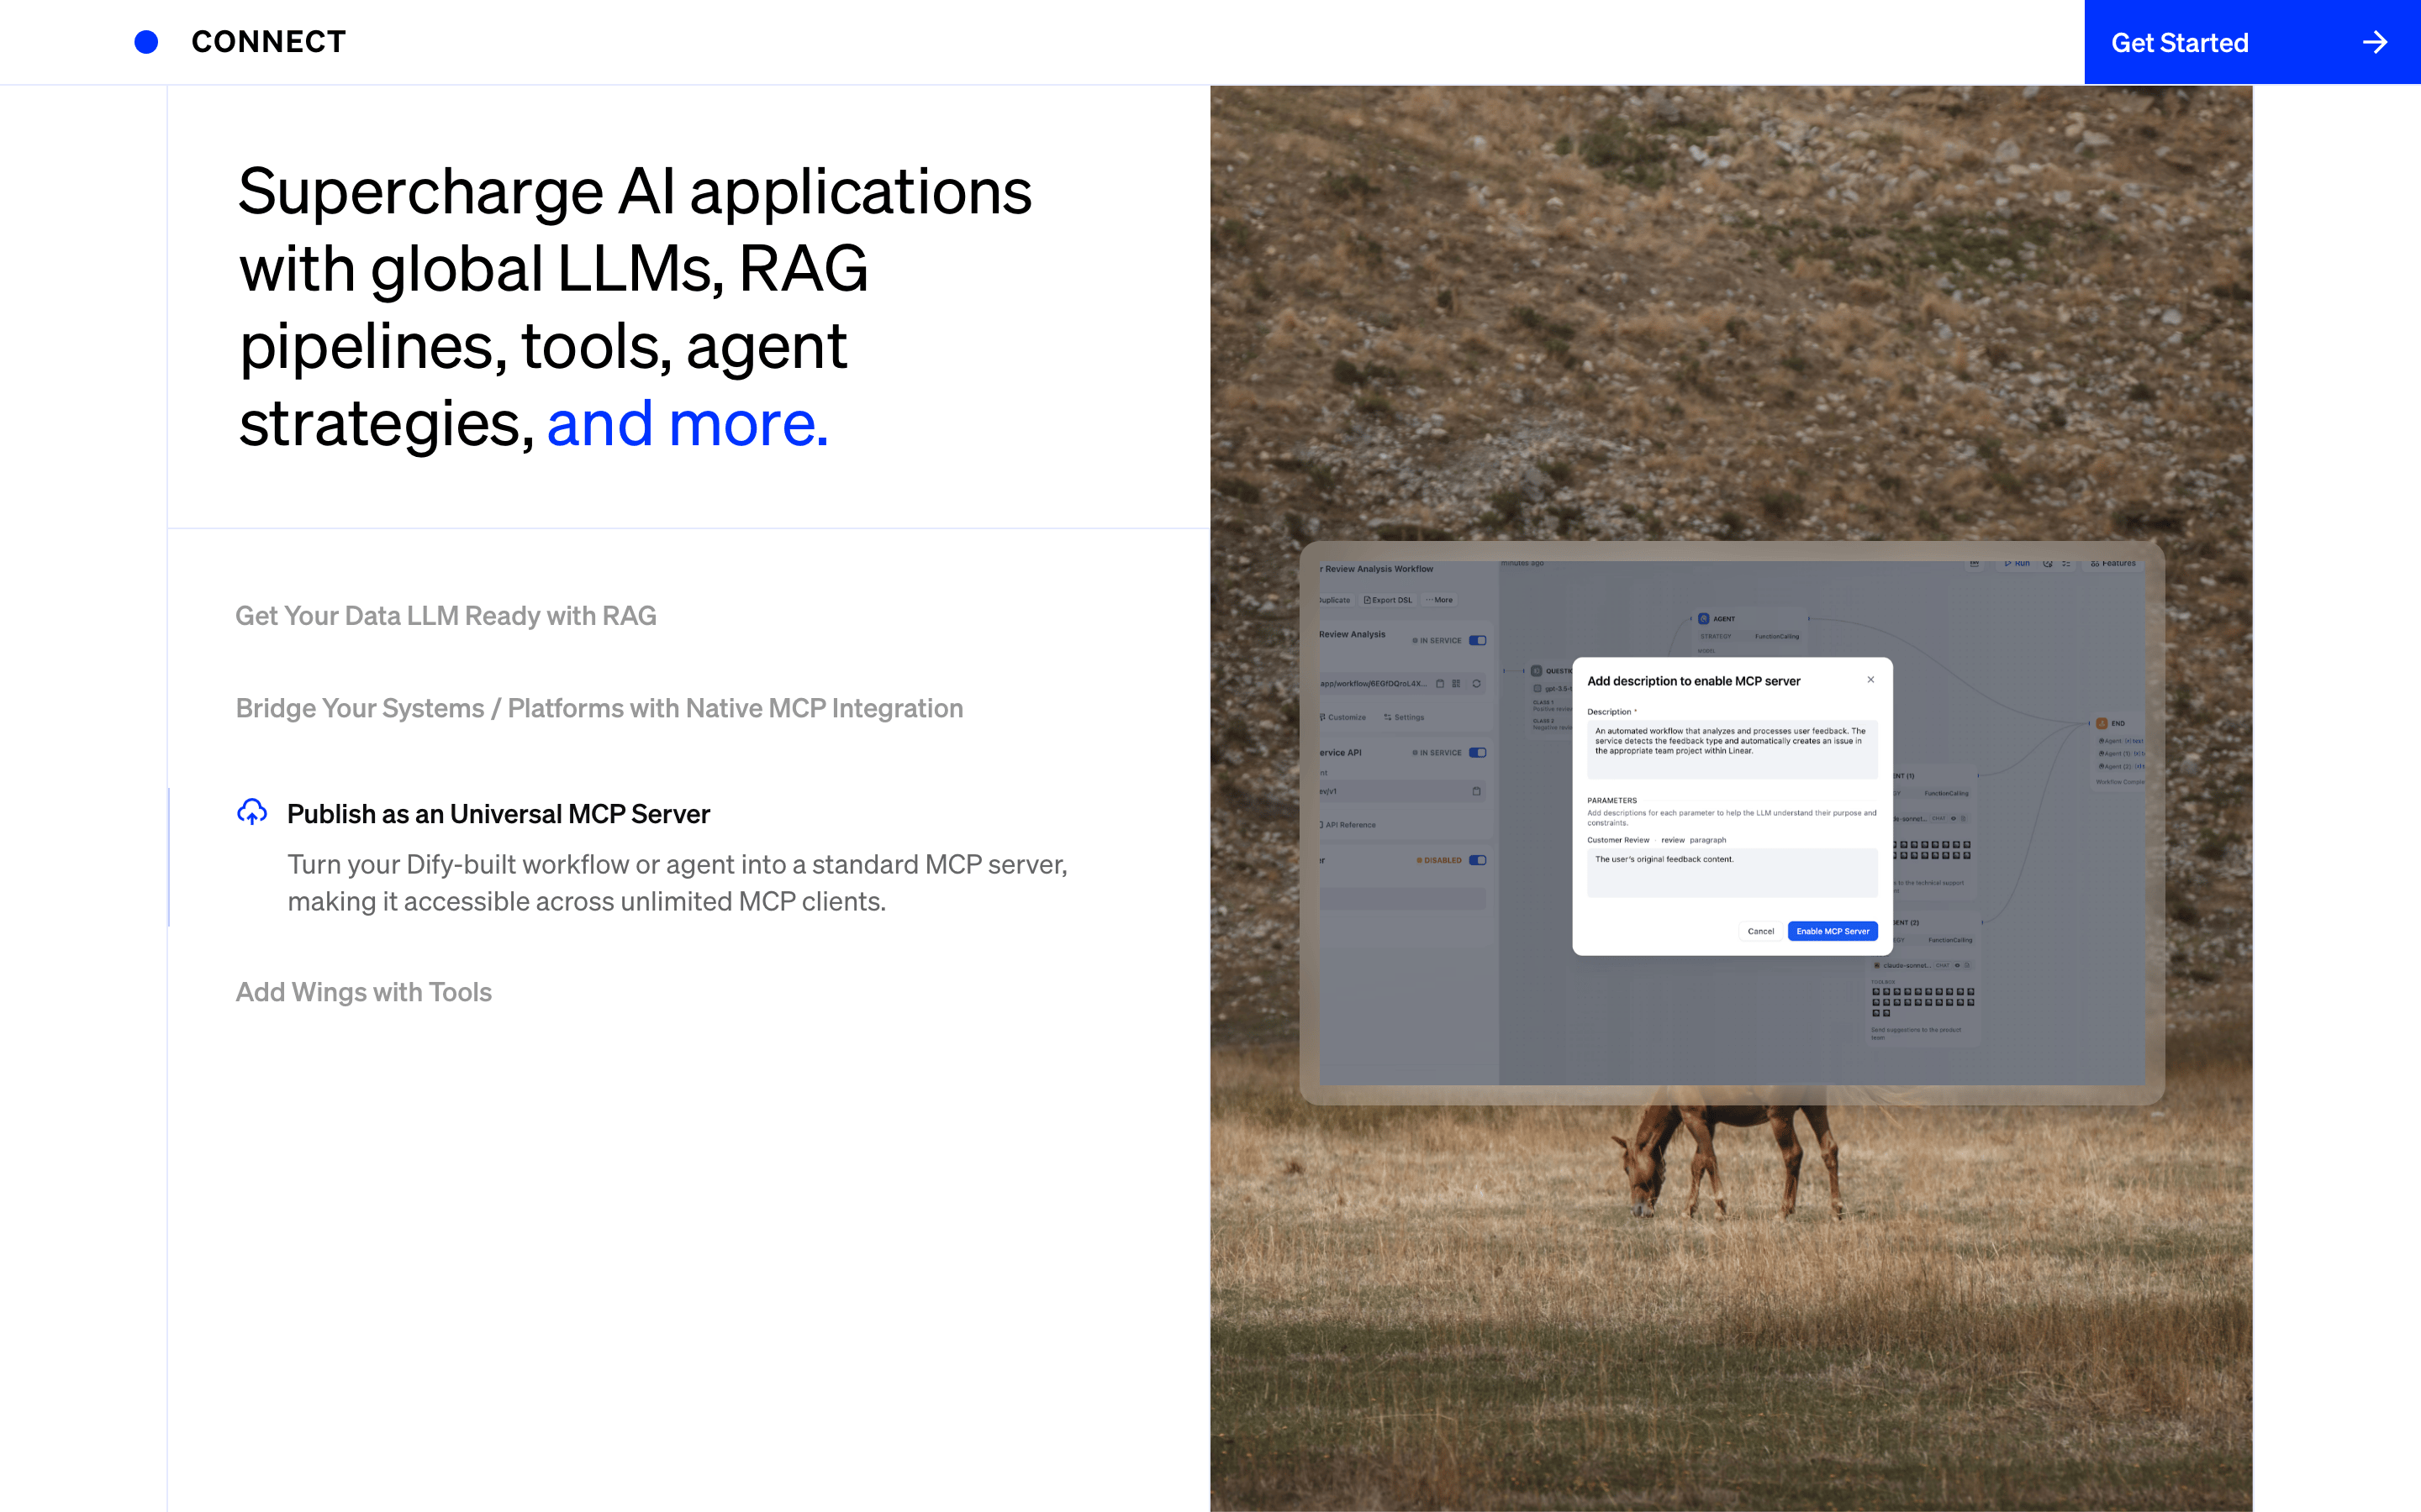
Task: Click the cloud upload icon beside Publish heading
Action: (252, 812)
